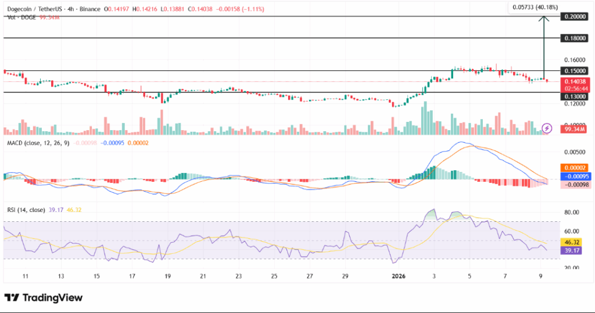
Task: Select the red 0.14038 current price label
Action: (576, 82)
